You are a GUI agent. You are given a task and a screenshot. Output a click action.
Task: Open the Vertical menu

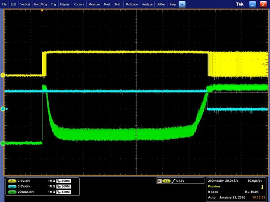(x=25, y=4)
